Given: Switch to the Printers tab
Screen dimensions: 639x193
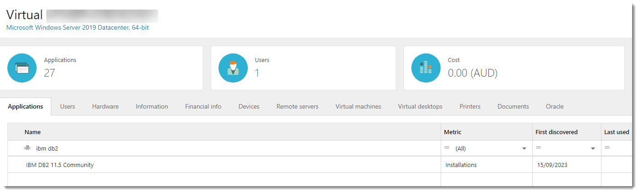Looking at the screenshot, I should [x=470, y=106].
